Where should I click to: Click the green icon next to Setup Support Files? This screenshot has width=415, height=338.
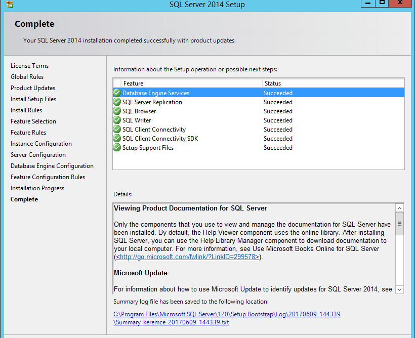116,147
